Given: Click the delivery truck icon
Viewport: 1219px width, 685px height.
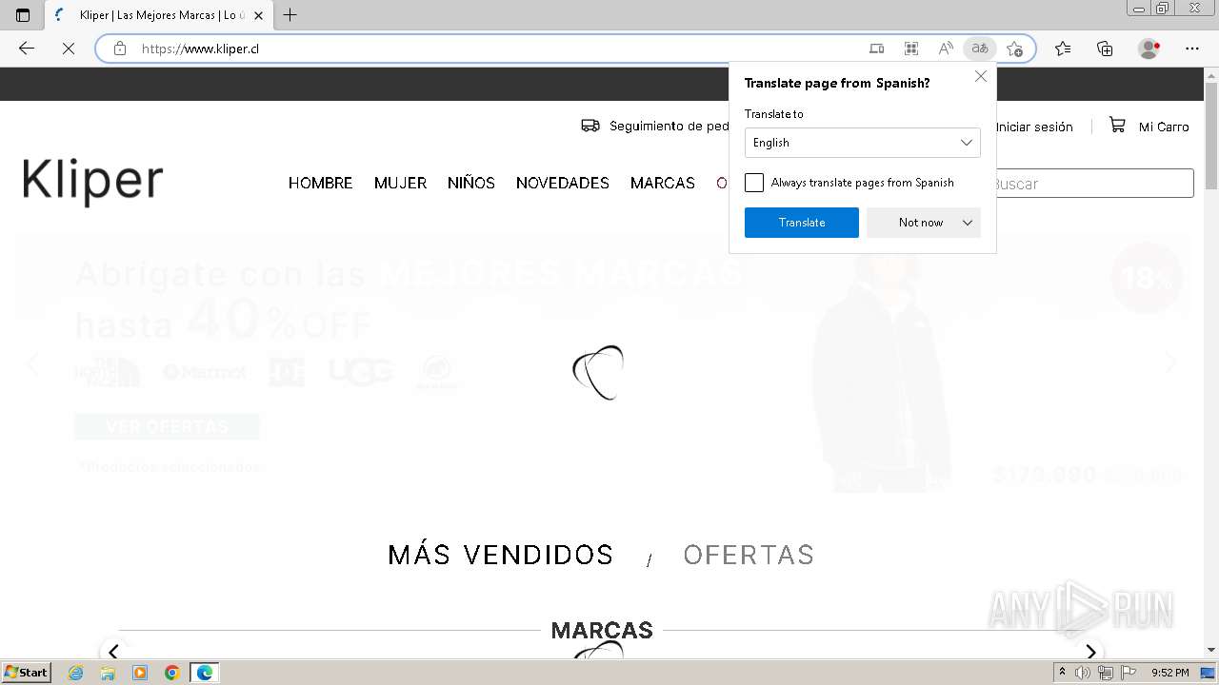Looking at the screenshot, I should click(590, 126).
